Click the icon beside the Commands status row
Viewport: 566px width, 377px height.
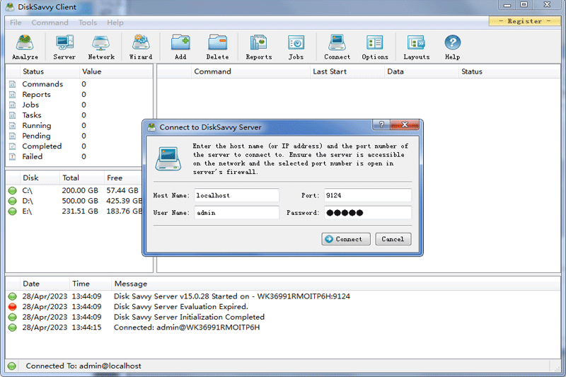pyautogui.click(x=12, y=84)
